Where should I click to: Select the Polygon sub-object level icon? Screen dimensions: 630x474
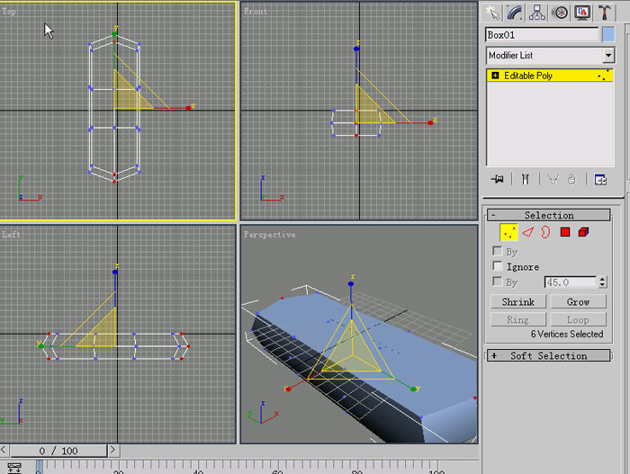click(565, 232)
